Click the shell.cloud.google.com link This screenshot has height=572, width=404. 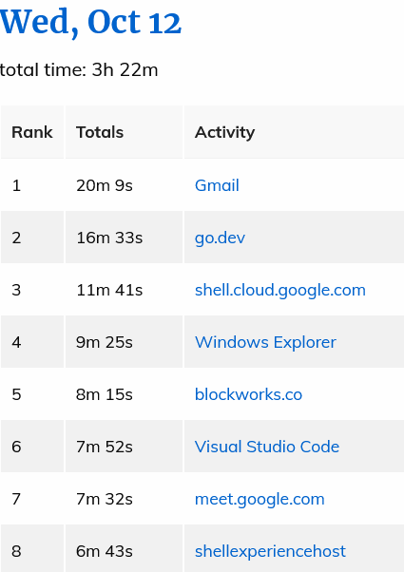pos(279,291)
